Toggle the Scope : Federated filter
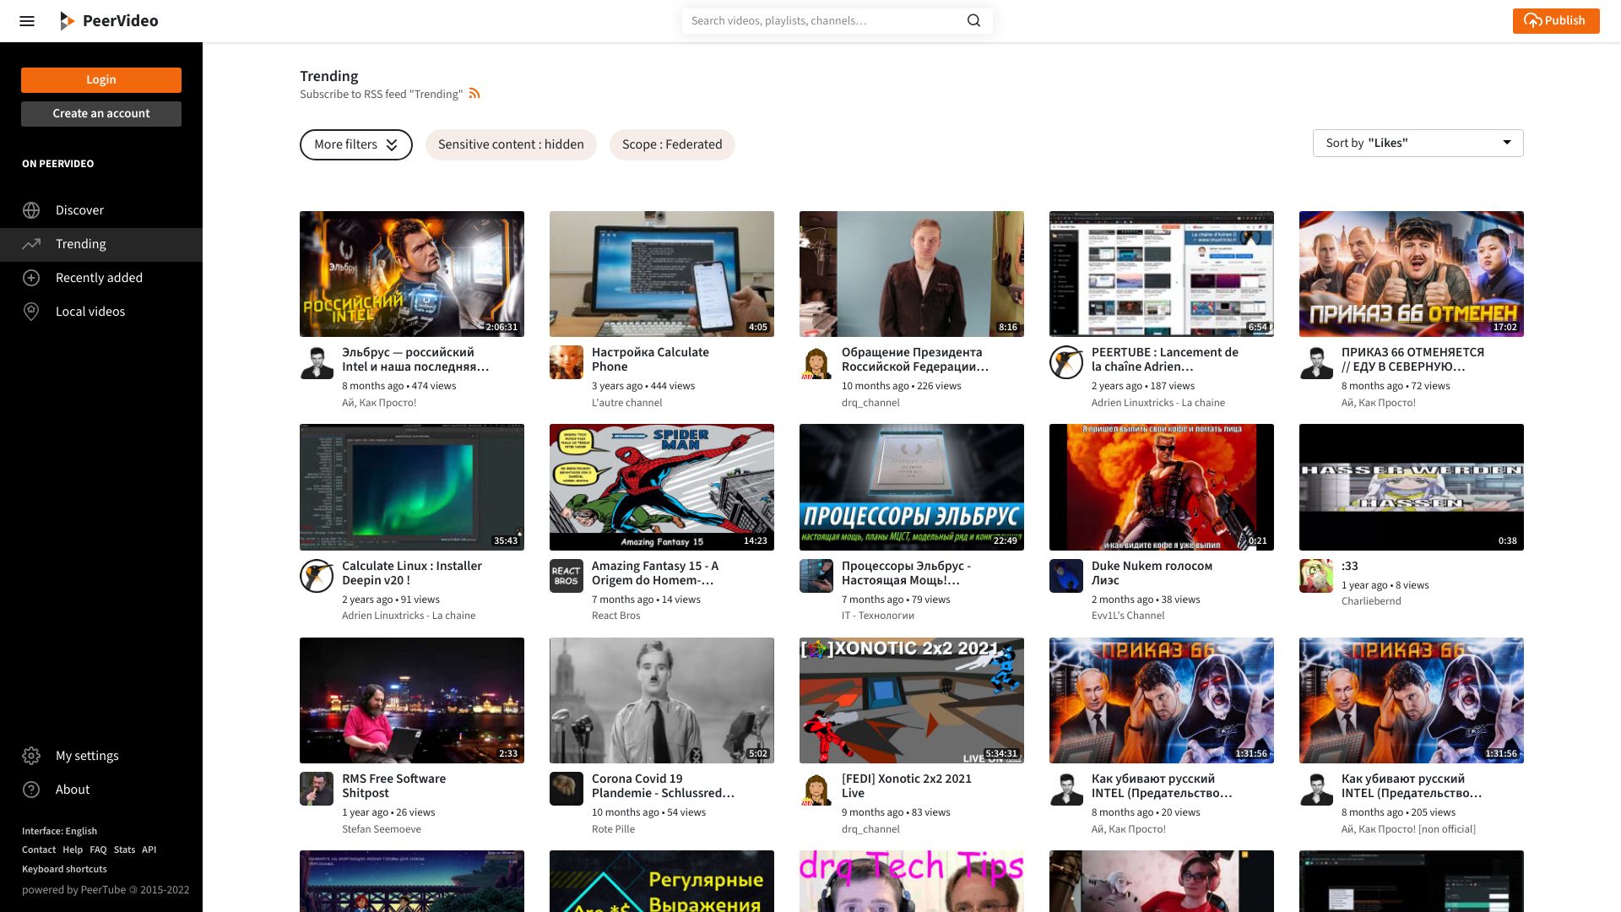1621x912 pixels. pyautogui.click(x=672, y=144)
